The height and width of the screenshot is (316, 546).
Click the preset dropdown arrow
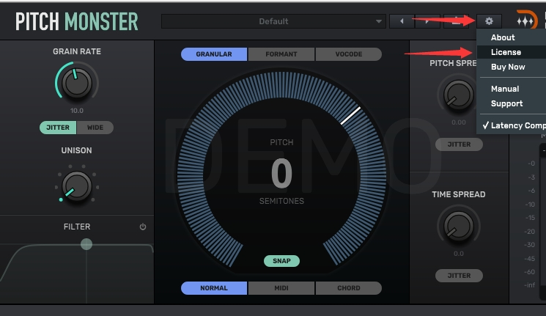(378, 21)
